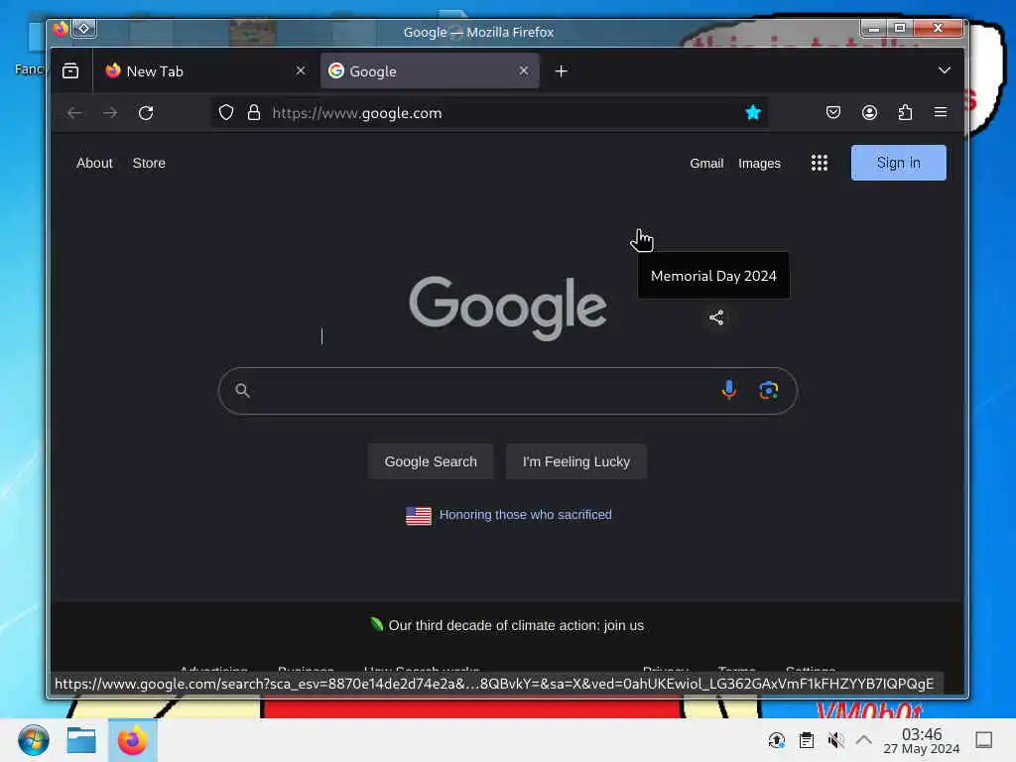The width and height of the screenshot is (1016, 762).
Task: Switch to the Google tab
Action: click(x=429, y=70)
